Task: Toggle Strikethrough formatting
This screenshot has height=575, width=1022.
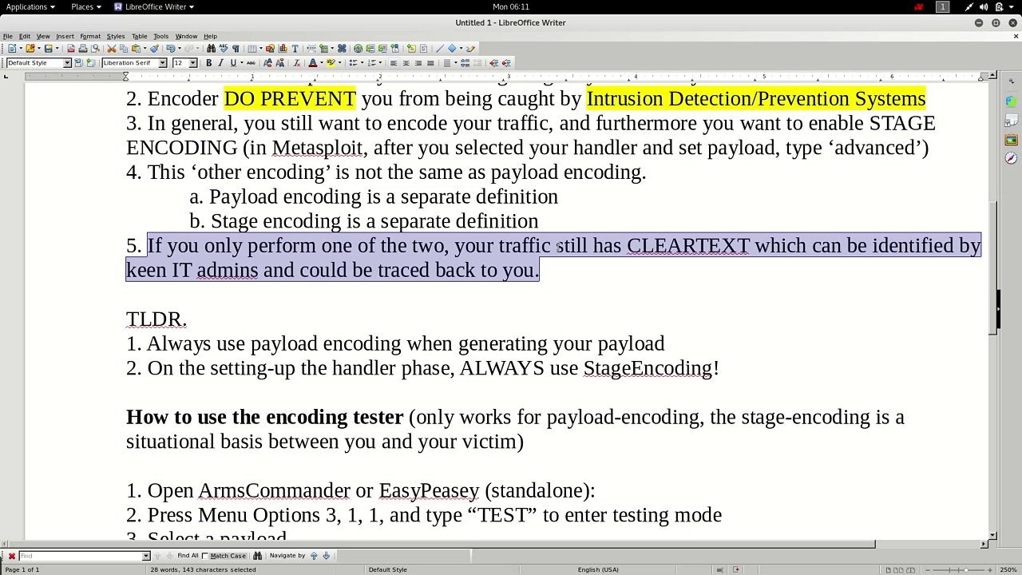Action: coord(250,63)
